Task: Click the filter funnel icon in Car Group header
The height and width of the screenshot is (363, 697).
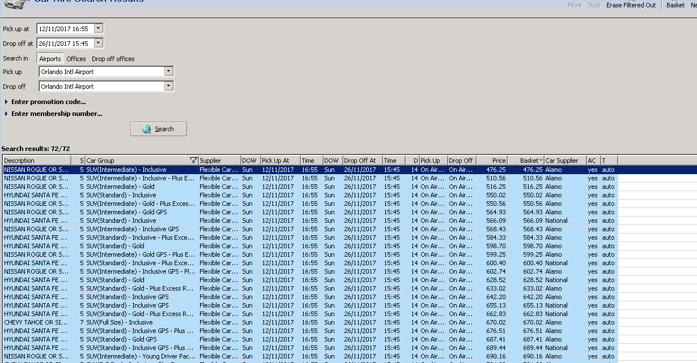Action: point(193,161)
